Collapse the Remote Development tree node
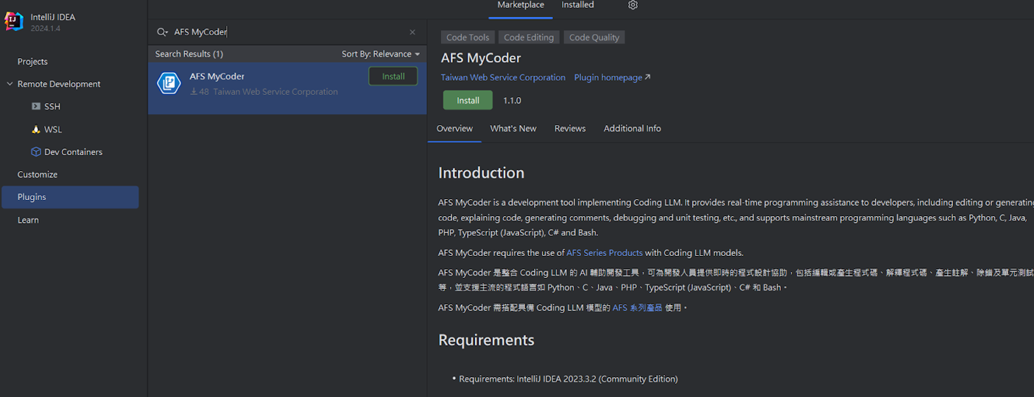Image resolution: width=1034 pixels, height=397 pixels. point(10,84)
